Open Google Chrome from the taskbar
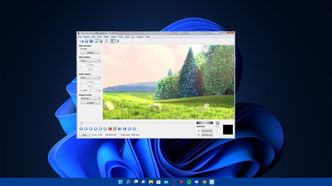This screenshot has width=332, height=186. click(204, 182)
